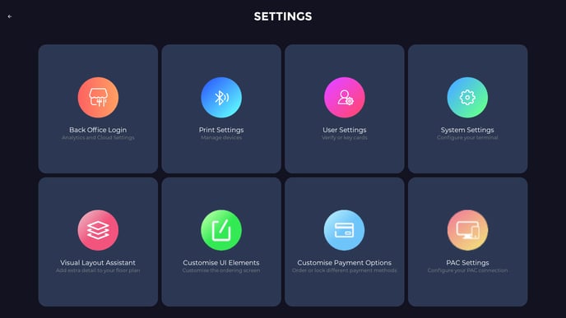
Task: Open the blue Bluetooth Print Settings icon
Action: (221, 97)
